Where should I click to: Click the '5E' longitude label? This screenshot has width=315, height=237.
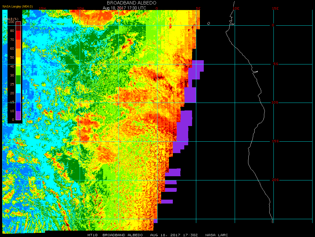pos(198,8)
